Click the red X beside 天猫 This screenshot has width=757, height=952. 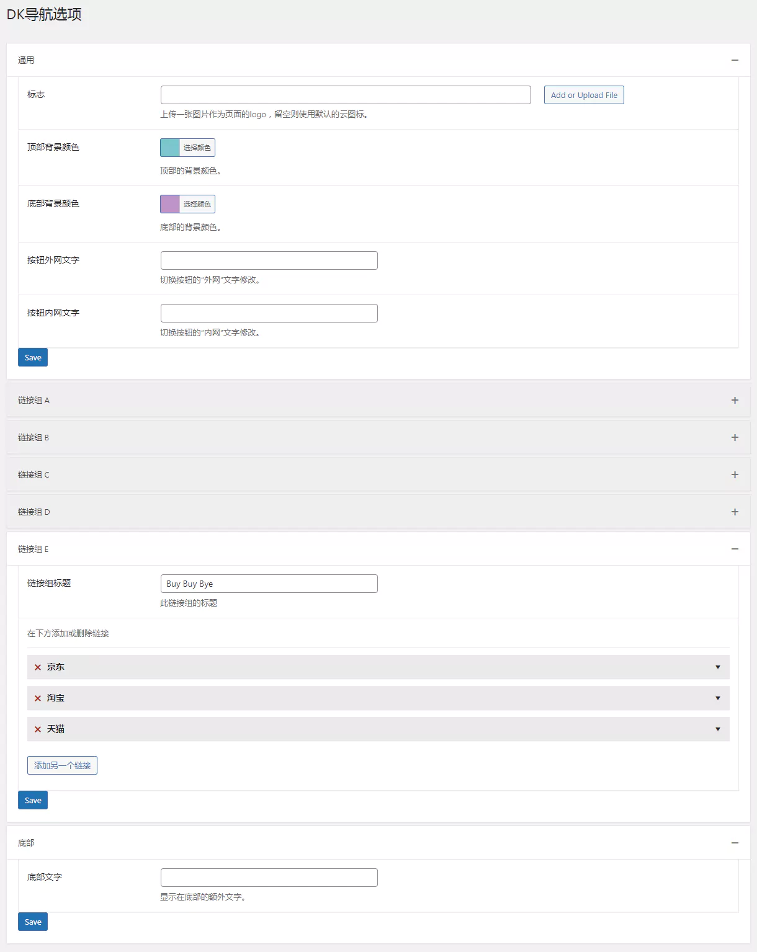pos(38,729)
